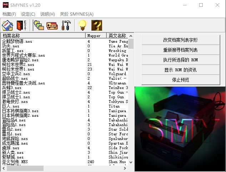Open the hammer and screwdriver tools icon
The image size is (226, 172).
pos(66,25)
